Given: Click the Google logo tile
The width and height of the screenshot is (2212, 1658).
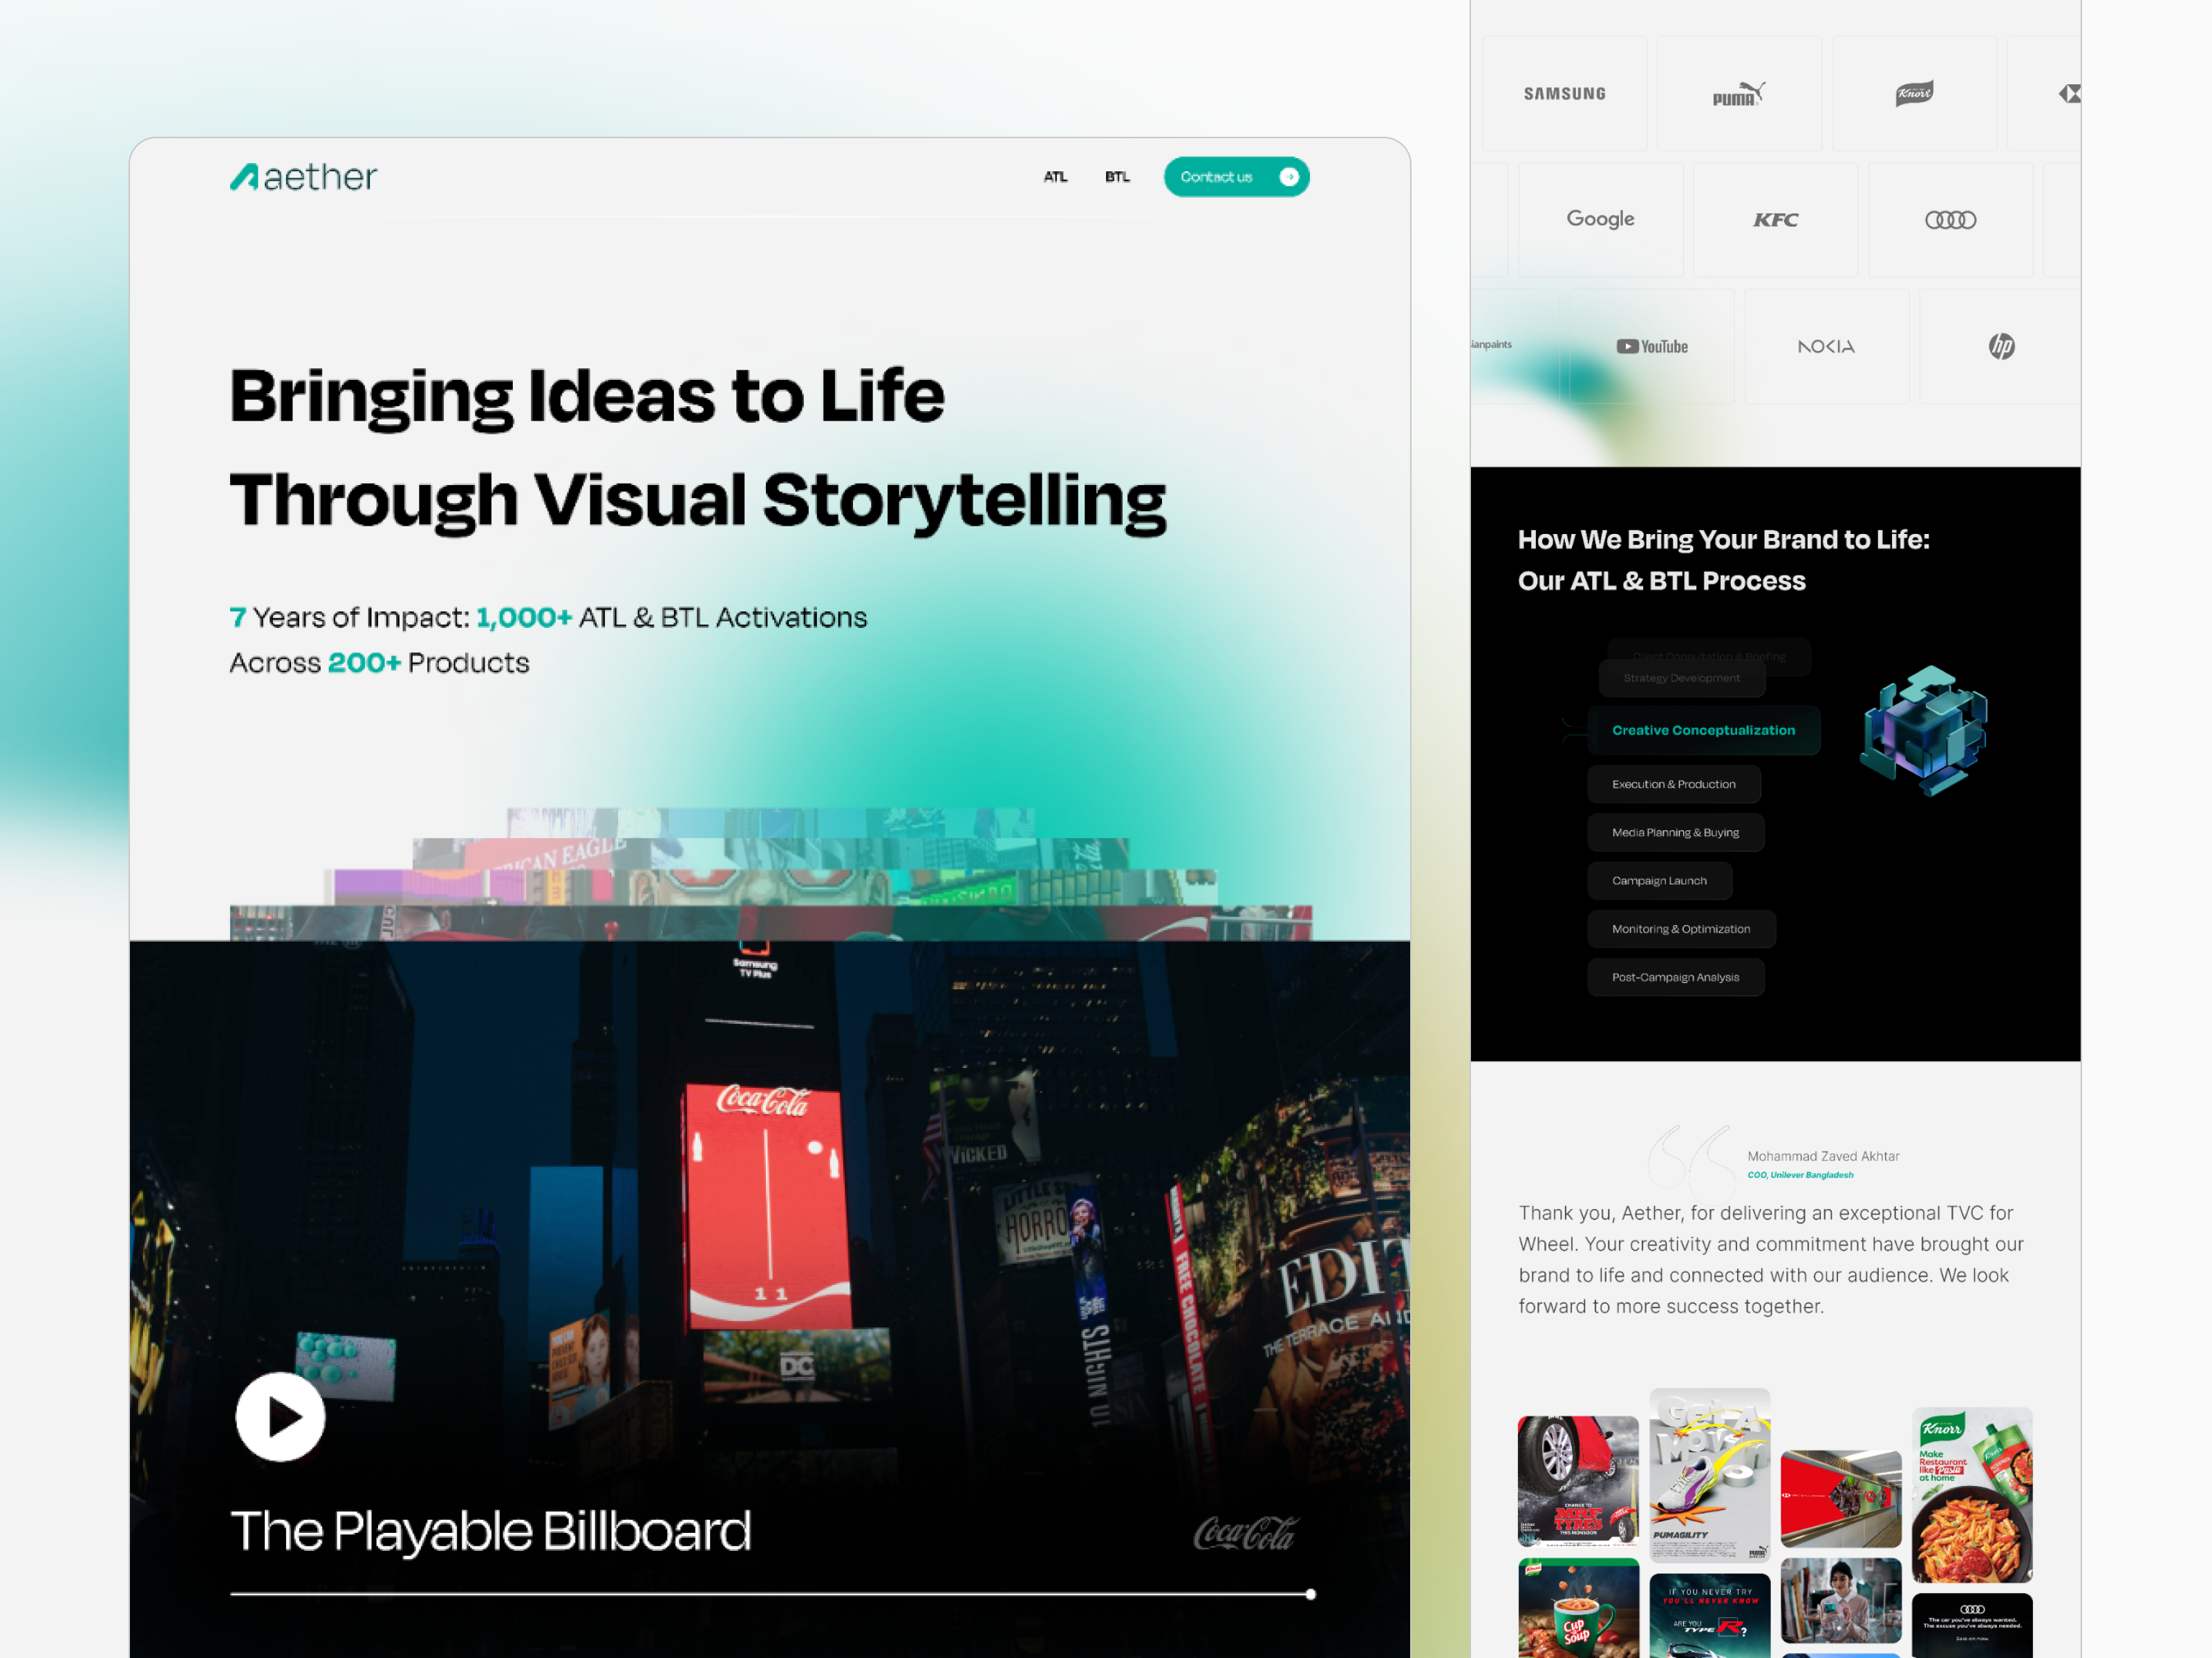Looking at the screenshot, I should coord(1600,219).
